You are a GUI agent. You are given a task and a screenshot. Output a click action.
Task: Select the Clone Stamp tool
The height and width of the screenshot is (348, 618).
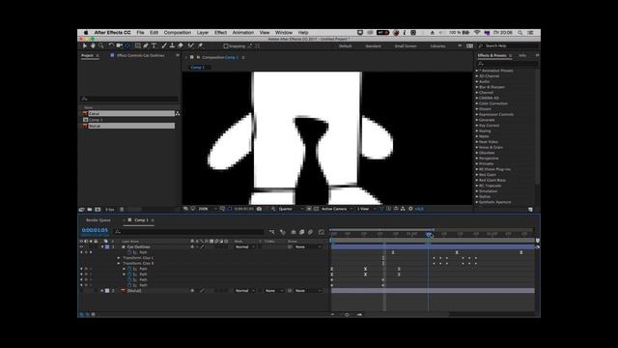pos(172,46)
